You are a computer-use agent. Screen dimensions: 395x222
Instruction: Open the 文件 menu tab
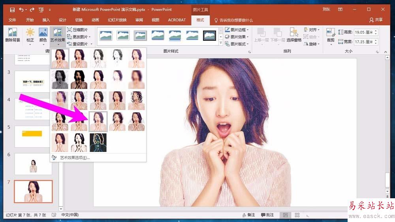(12, 20)
